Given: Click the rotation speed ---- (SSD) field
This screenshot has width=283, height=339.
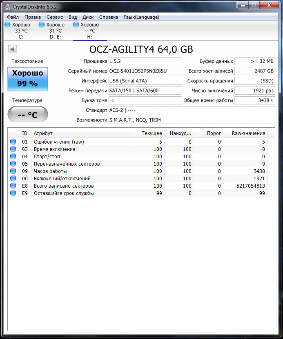Looking at the screenshot, I should [x=255, y=81].
